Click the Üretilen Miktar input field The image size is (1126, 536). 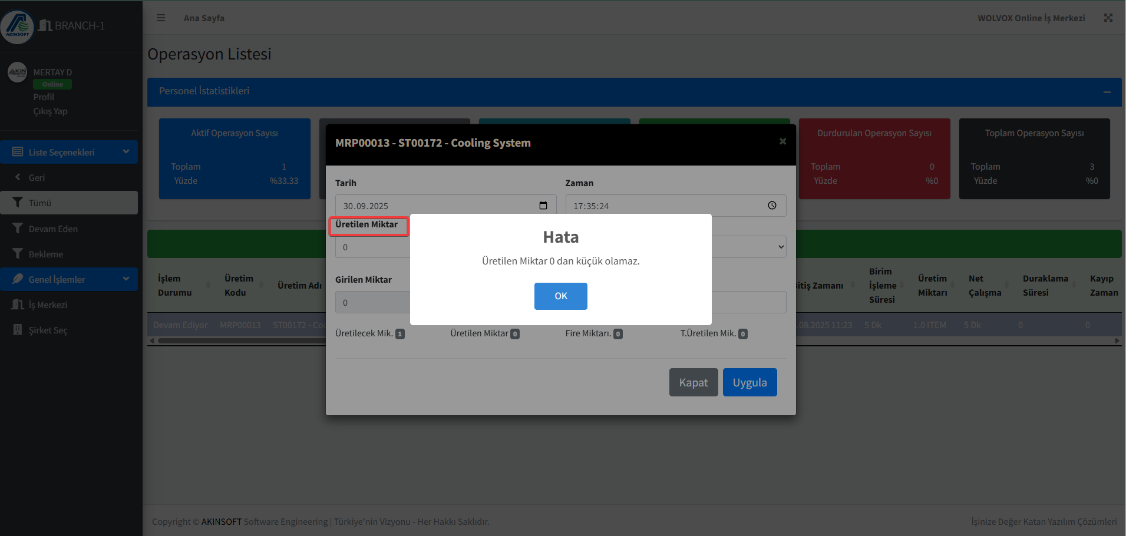pos(372,247)
